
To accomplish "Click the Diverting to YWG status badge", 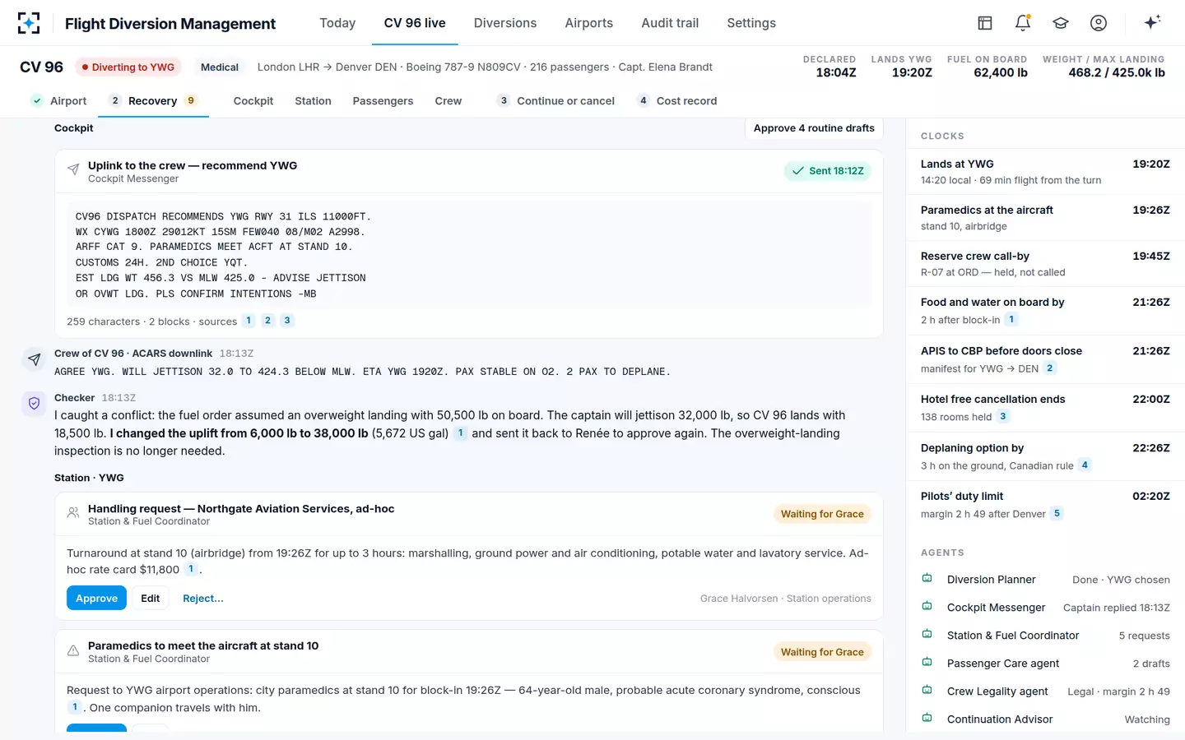I will (x=128, y=67).
